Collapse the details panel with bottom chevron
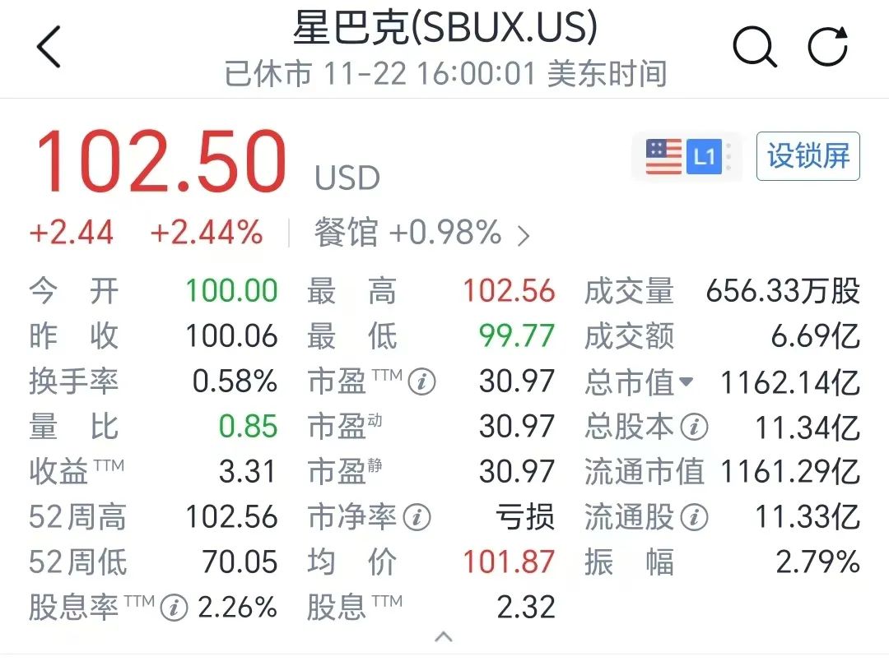Screen dimensions: 889x661 pyautogui.click(x=444, y=636)
